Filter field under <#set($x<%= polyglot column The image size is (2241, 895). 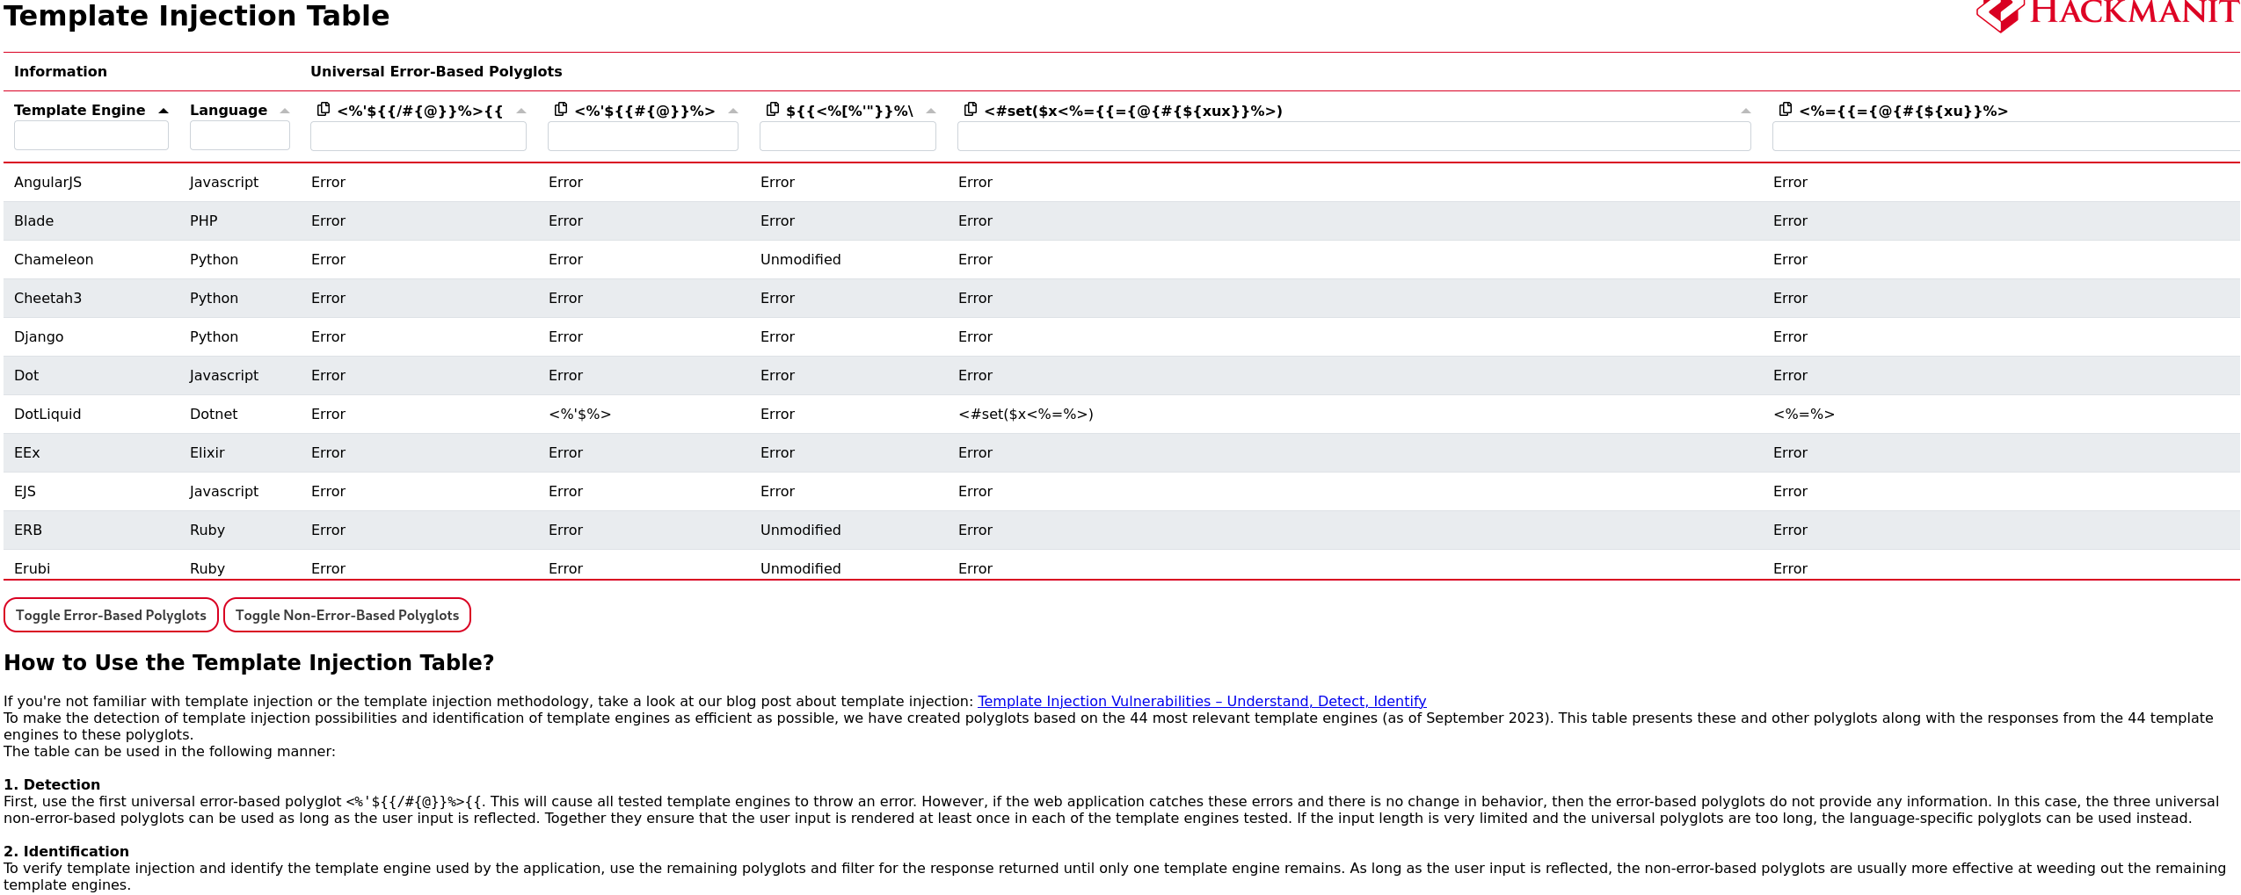(x=1354, y=136)
